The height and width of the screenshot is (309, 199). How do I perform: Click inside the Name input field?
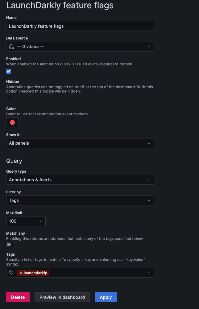[x=80, y=26]
